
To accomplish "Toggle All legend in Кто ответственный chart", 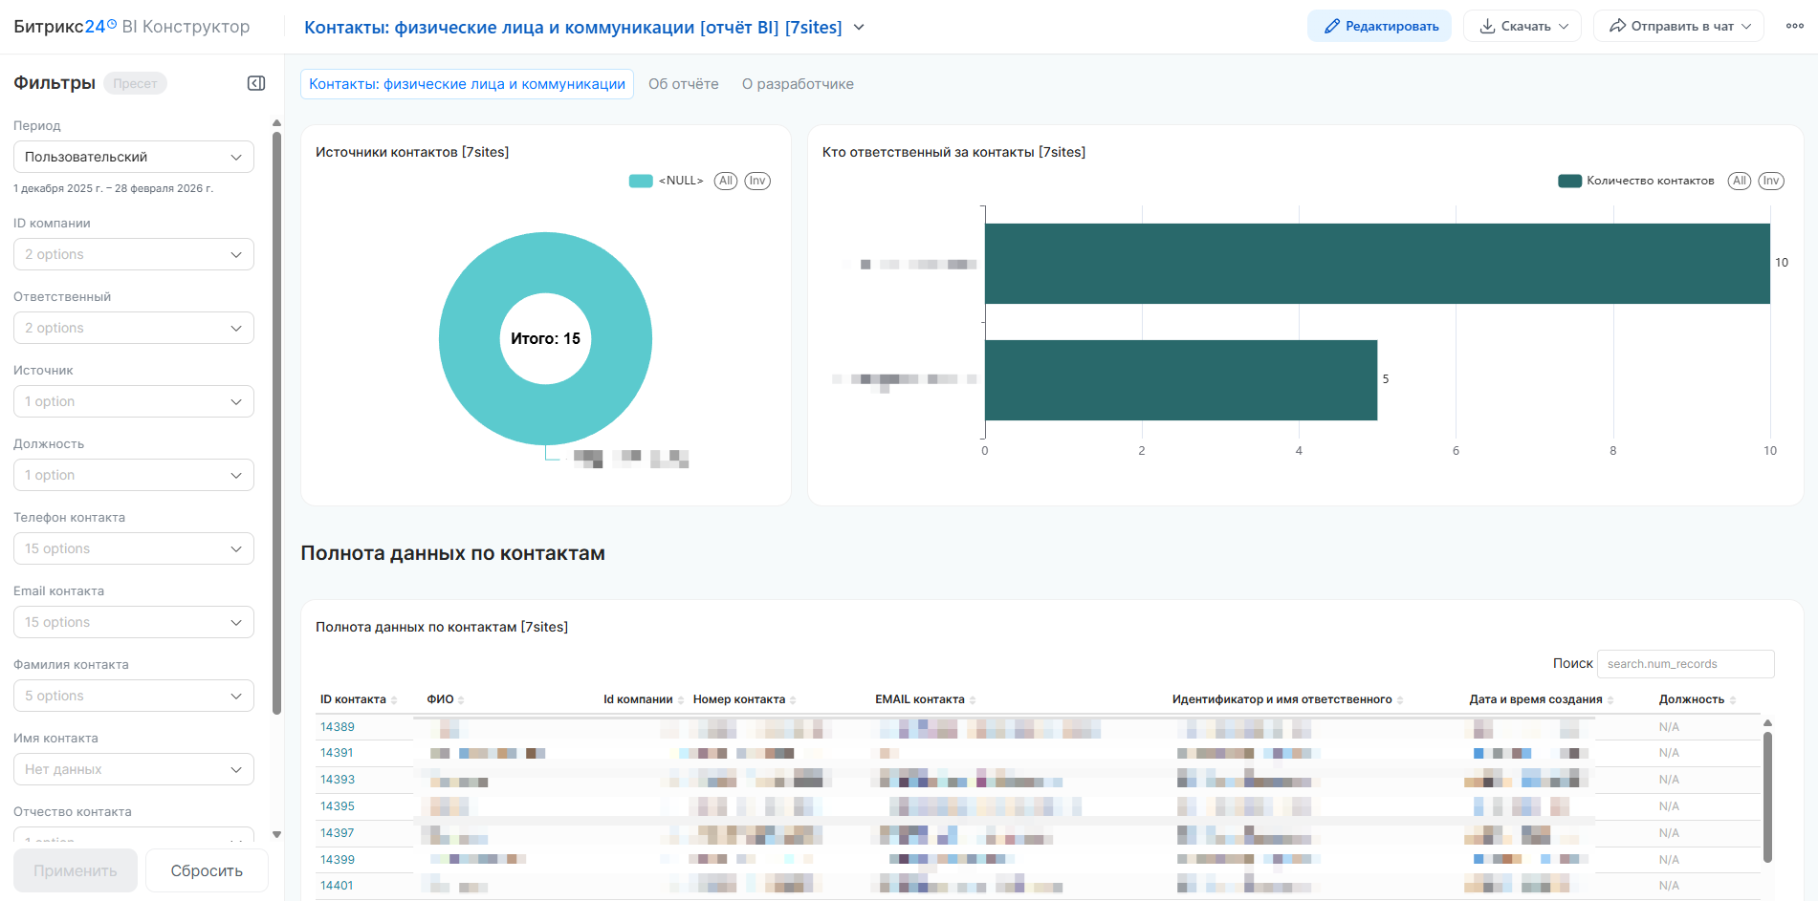I will 1740,181.
